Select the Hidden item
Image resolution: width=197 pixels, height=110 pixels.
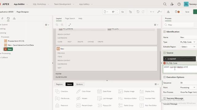click(x=82, y=98)
